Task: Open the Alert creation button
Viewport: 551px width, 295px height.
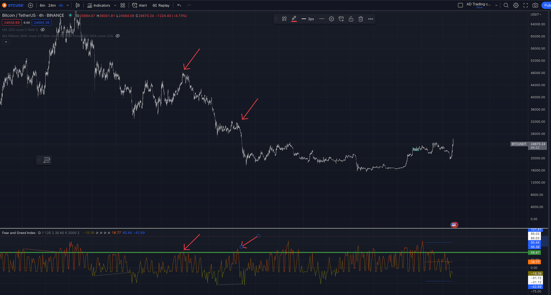Action: [x=139, y=5]
